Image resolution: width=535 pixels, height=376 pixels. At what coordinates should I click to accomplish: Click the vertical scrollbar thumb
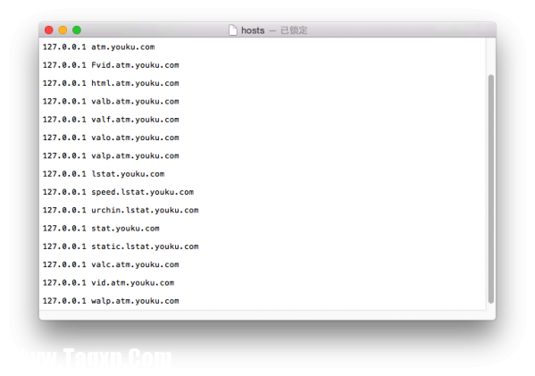[x=491, y=188]
